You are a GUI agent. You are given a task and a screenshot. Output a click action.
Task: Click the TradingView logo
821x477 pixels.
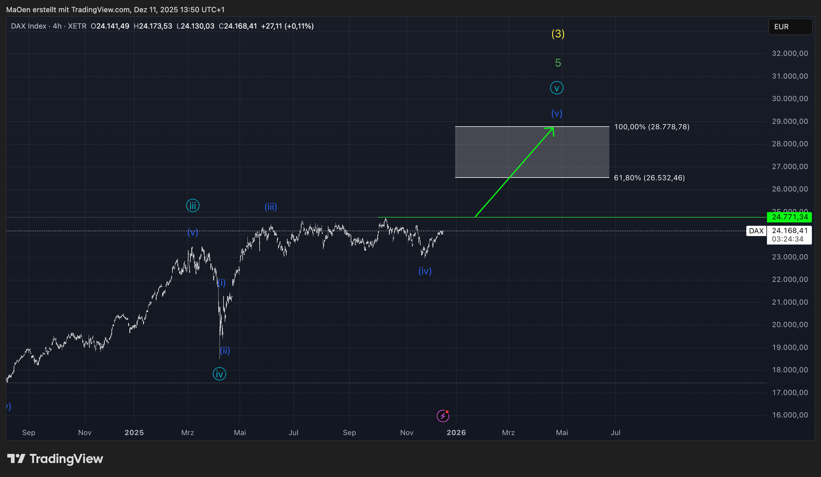[x=55, y=459]
